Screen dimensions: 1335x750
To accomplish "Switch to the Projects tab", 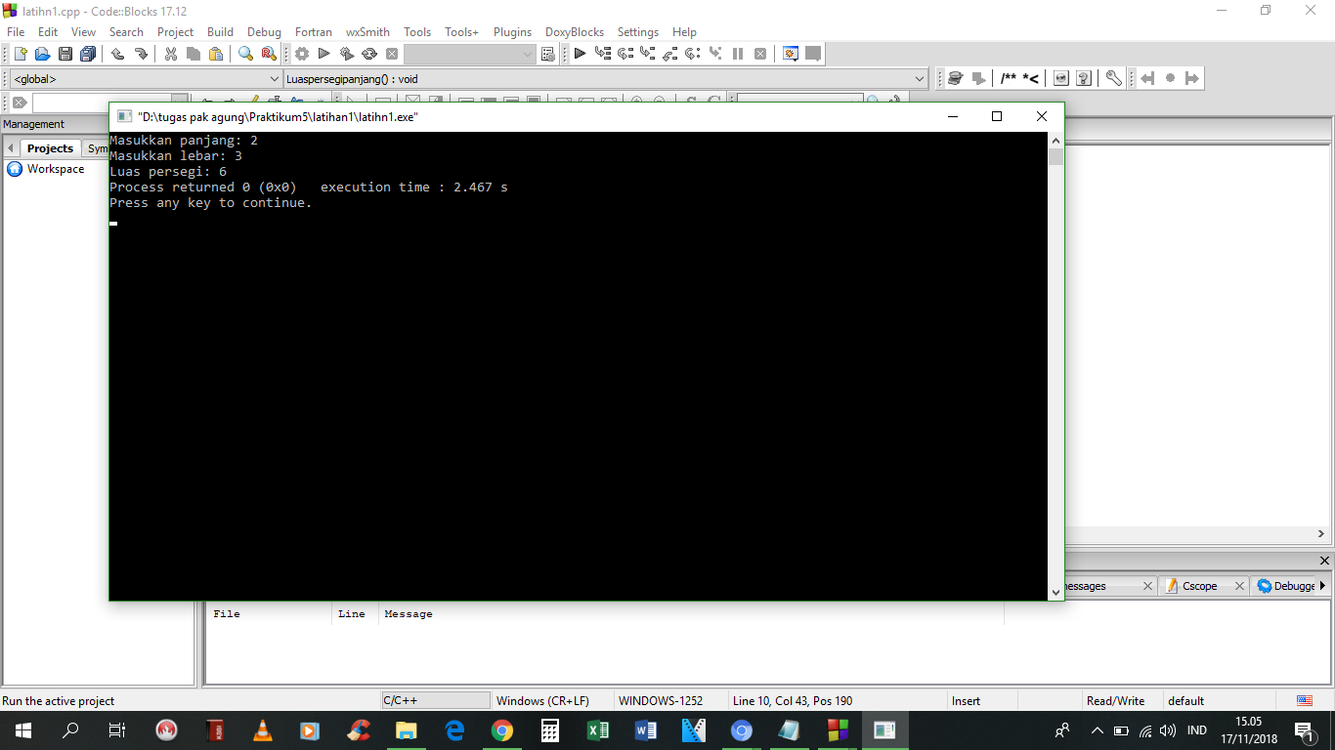I will (50, 148).
